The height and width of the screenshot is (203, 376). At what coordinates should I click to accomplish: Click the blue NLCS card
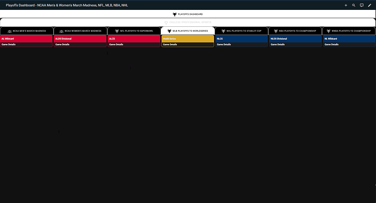tap(241, 39)
